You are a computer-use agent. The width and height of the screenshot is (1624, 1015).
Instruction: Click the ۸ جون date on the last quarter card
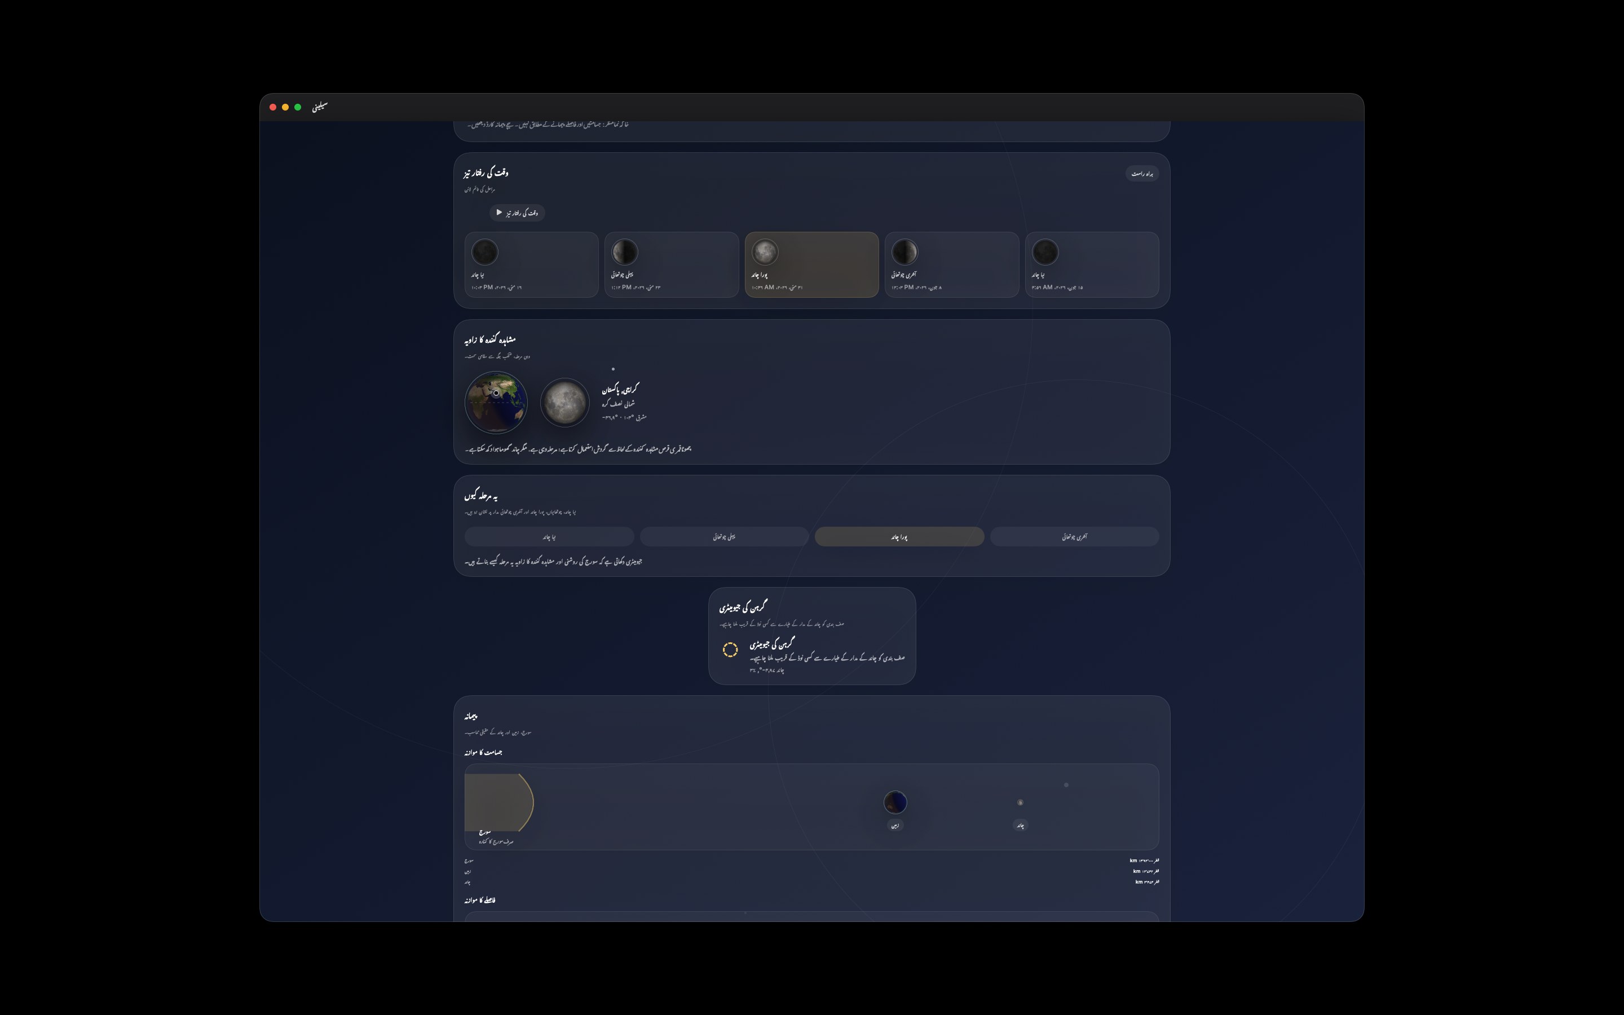click(917, 288)
